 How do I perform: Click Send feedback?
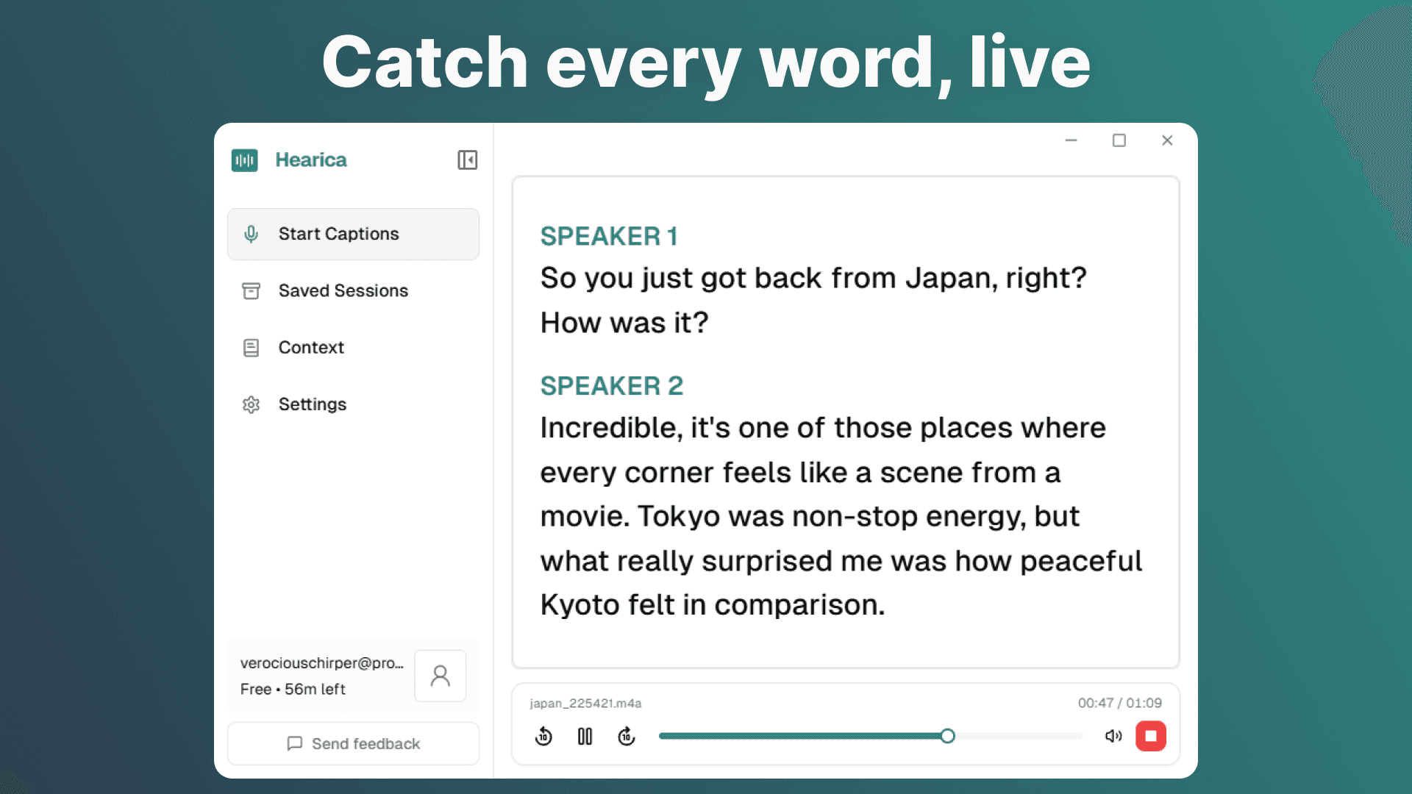(365, 743)
